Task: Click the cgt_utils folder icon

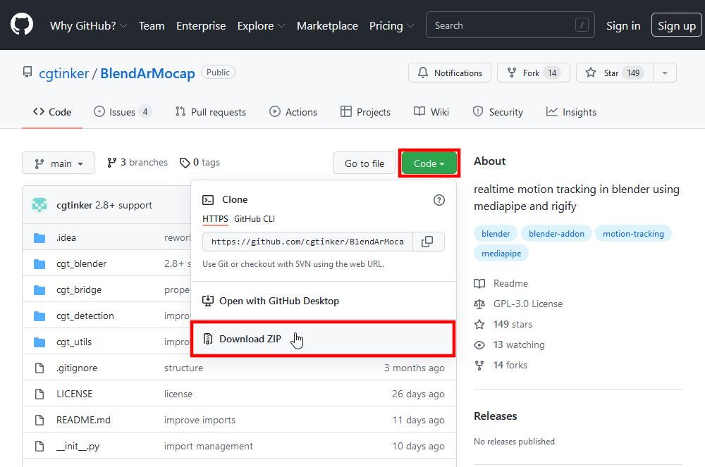Action: click(39, 342)
